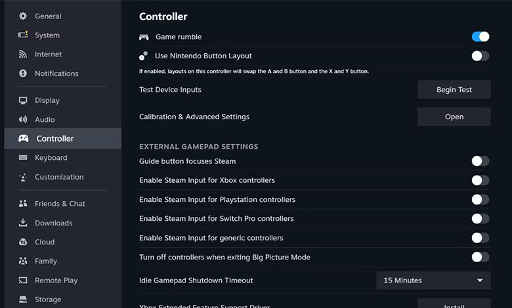This screenshot has height=308, width=512.
Task: Open System settings via its icon
Action: click(x=23, y=35)
